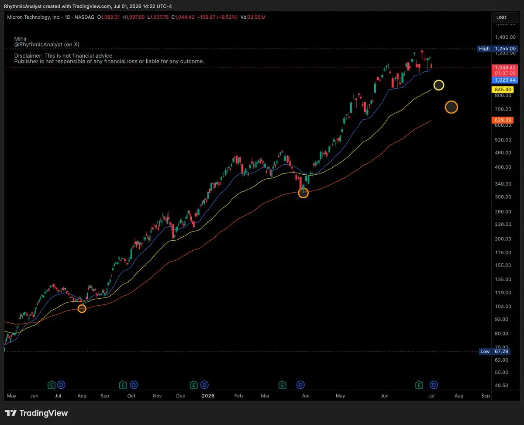Click the 48.50 price axis label
This screenshot has height=425, width=524.
502,385
